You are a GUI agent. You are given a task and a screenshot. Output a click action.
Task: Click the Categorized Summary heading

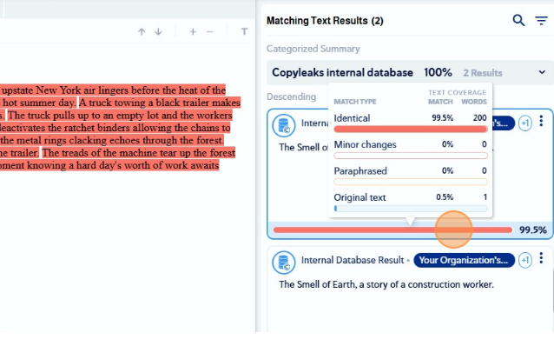(313, 49)
